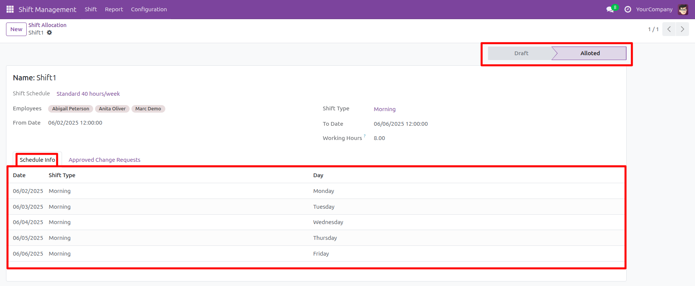Open the user avatar menu
Image resolution: width=695 pixels, height=286 pixels.
683,9
